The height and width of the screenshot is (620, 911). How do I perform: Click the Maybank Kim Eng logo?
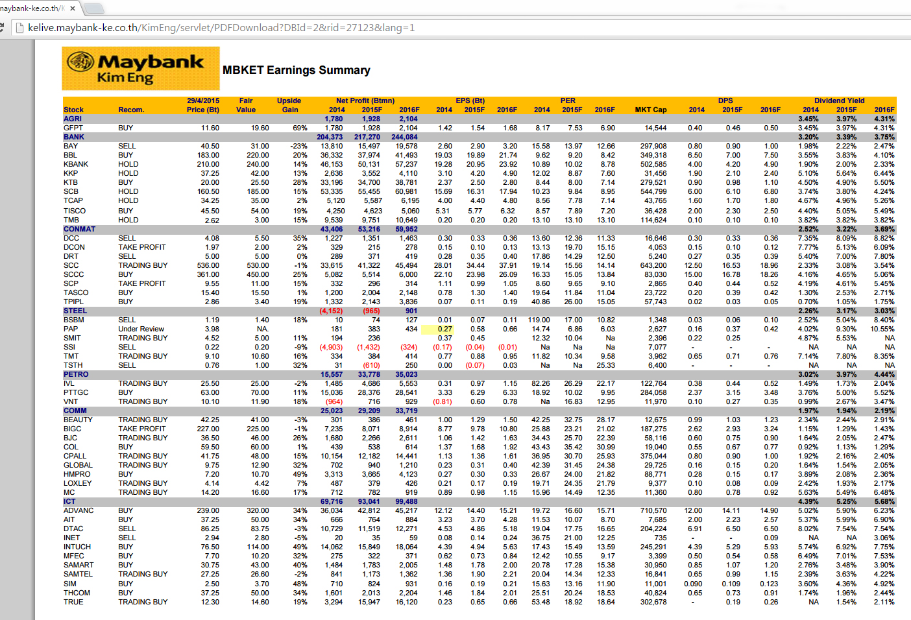[141, 69]
